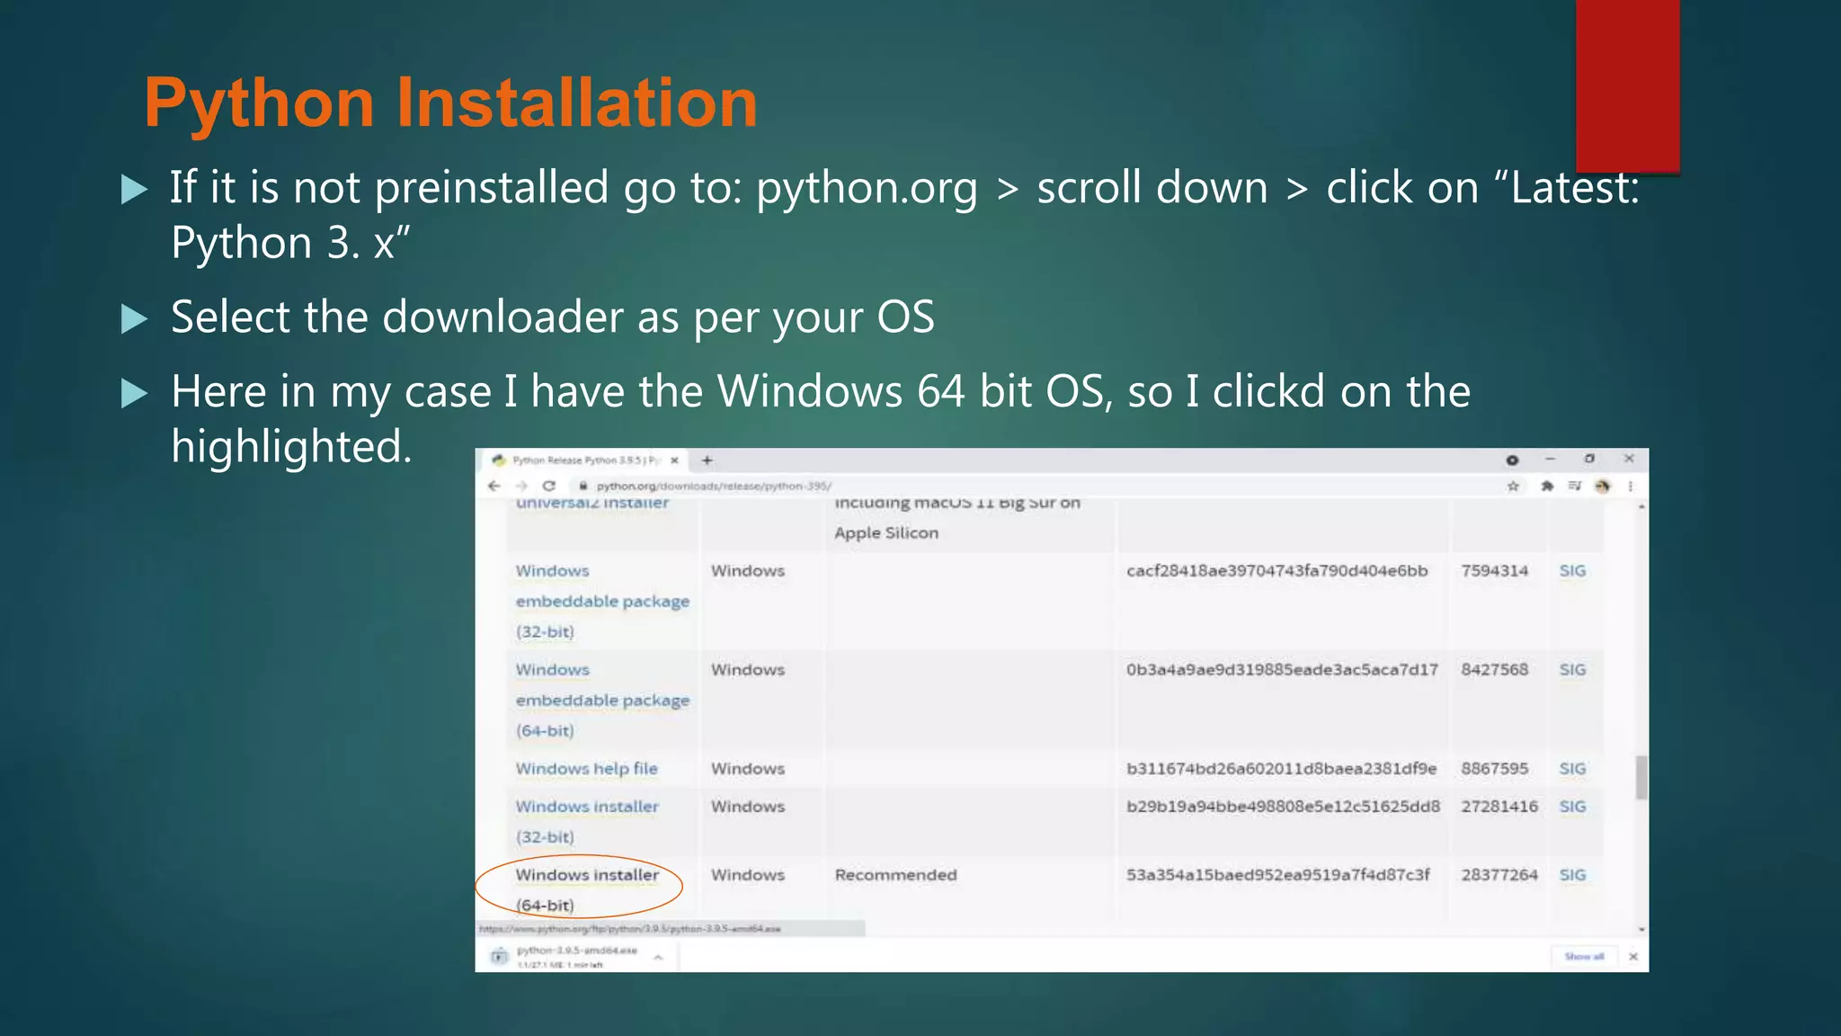The image size is (1841, 1036).
Task: Bookmark page with the star icon
Action: click(x=1513, y=487)
